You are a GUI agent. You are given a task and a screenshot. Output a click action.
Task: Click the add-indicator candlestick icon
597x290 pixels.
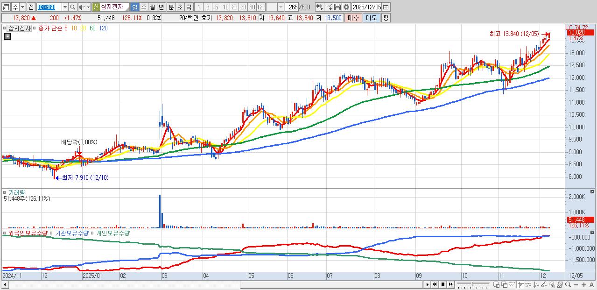pos(319,7)
